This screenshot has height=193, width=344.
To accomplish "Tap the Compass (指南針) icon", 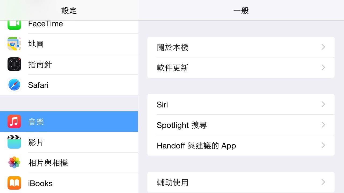I will 14,64.
